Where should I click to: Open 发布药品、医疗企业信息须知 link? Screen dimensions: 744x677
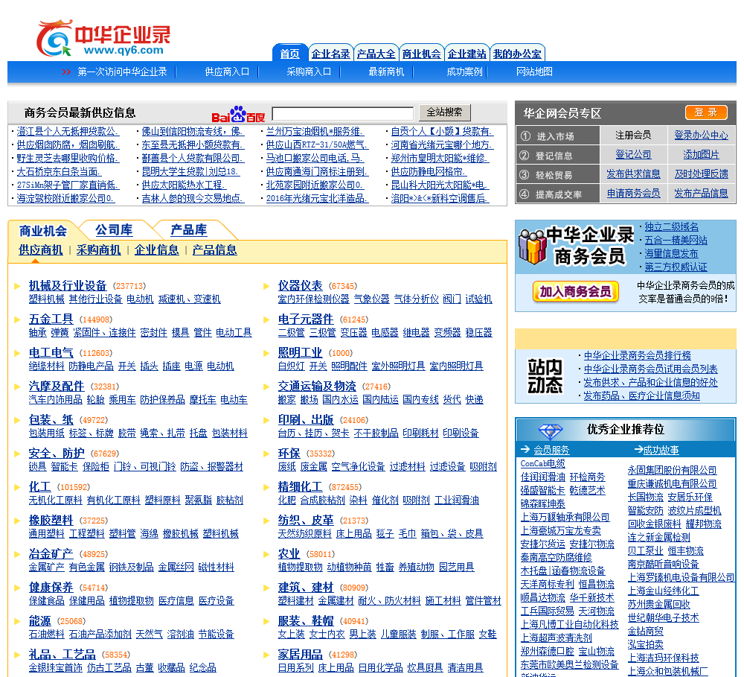click(x=642, y=395)
